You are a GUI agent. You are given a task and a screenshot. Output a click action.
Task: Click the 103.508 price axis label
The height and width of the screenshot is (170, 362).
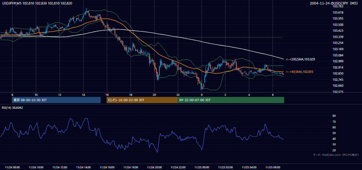338,25
